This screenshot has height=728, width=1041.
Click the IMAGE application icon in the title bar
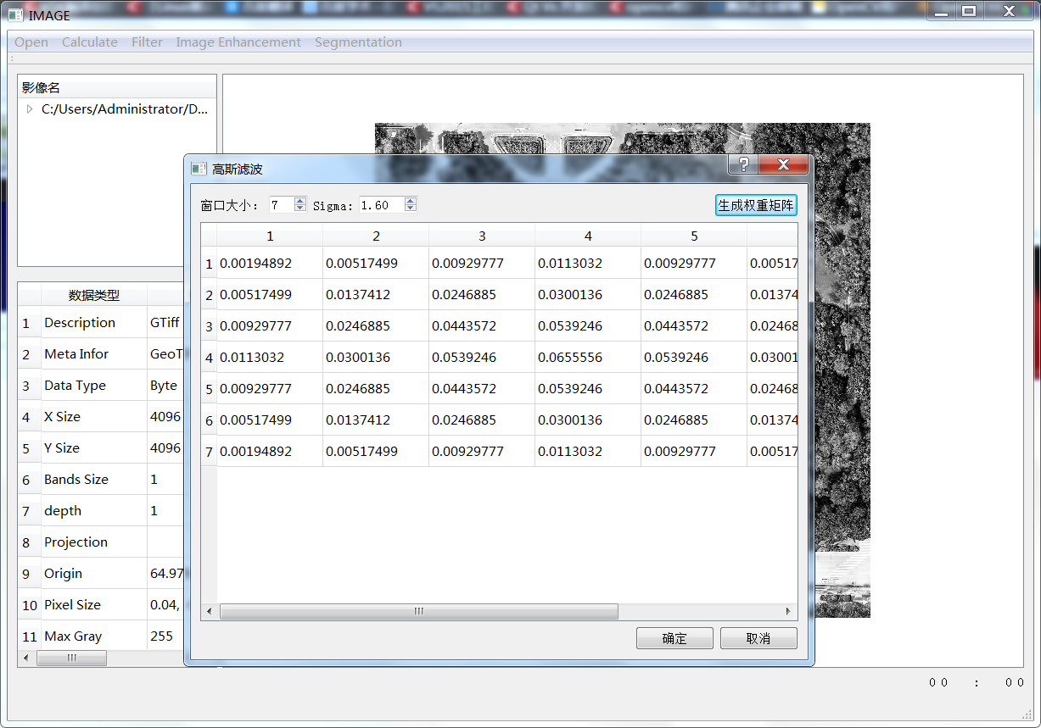pyautogui.click(x=14, y=14)
